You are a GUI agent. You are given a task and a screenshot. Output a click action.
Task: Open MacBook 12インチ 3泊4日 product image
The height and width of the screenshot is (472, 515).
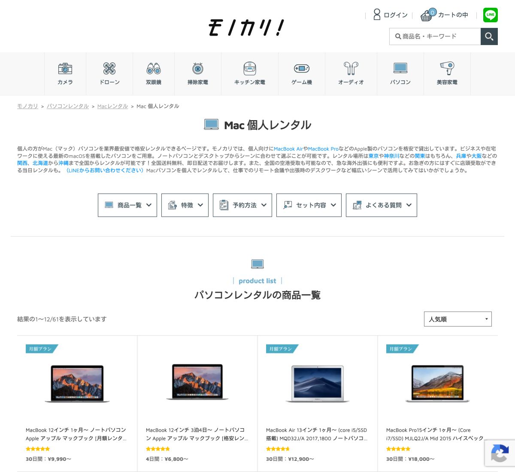coord(197,382)
